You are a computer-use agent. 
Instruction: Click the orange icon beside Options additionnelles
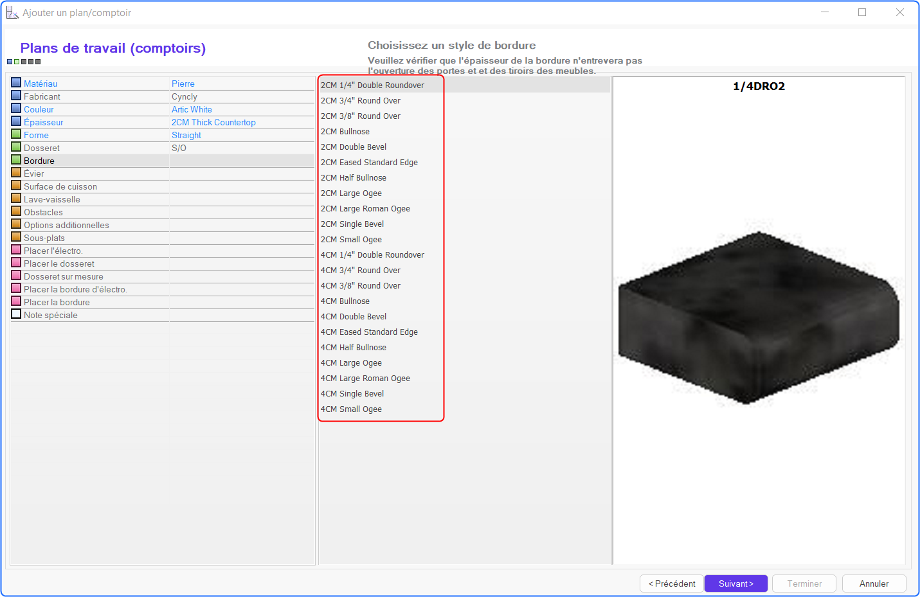click(16, 224)
